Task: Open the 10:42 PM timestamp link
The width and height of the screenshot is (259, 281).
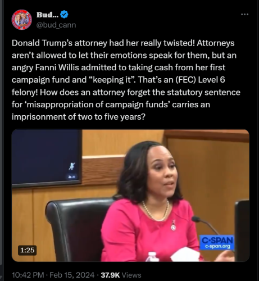Action: click(x=28, y=275)
